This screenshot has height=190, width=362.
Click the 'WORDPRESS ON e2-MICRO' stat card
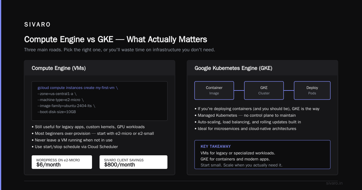[x=62, y=162]
